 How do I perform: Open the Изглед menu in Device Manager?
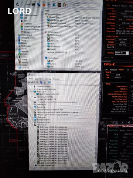pyautogui.click(x=48, y=79)
